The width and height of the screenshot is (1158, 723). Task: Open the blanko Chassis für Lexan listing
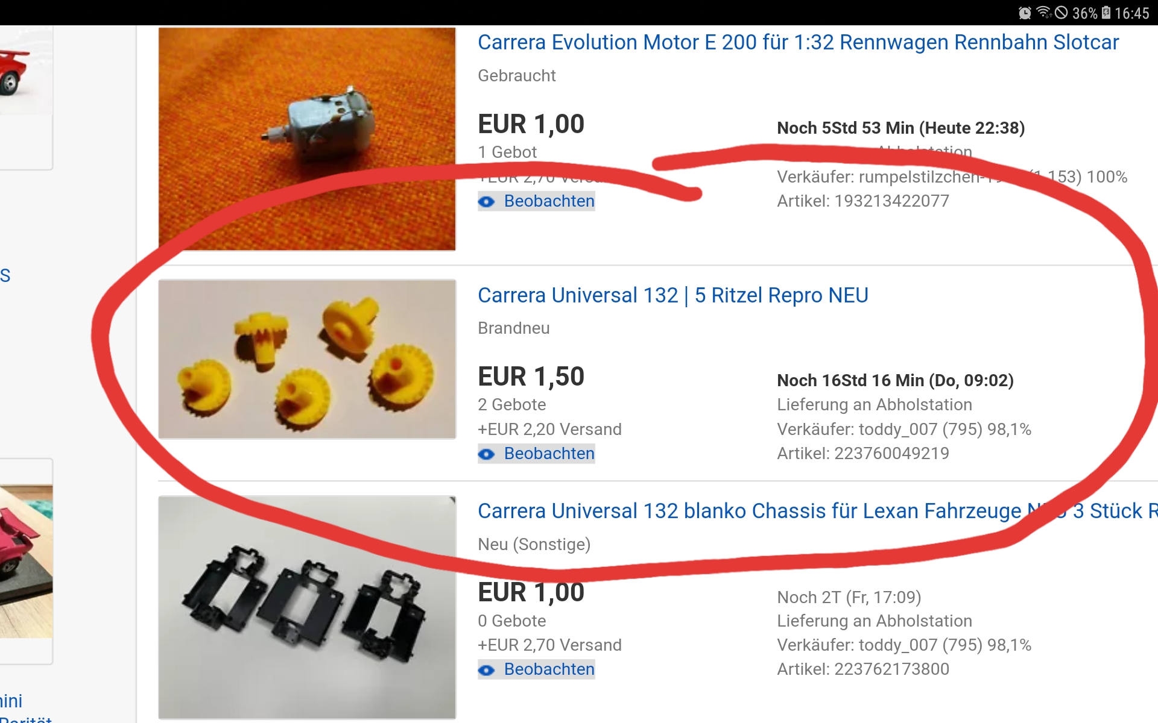(818, 511)
